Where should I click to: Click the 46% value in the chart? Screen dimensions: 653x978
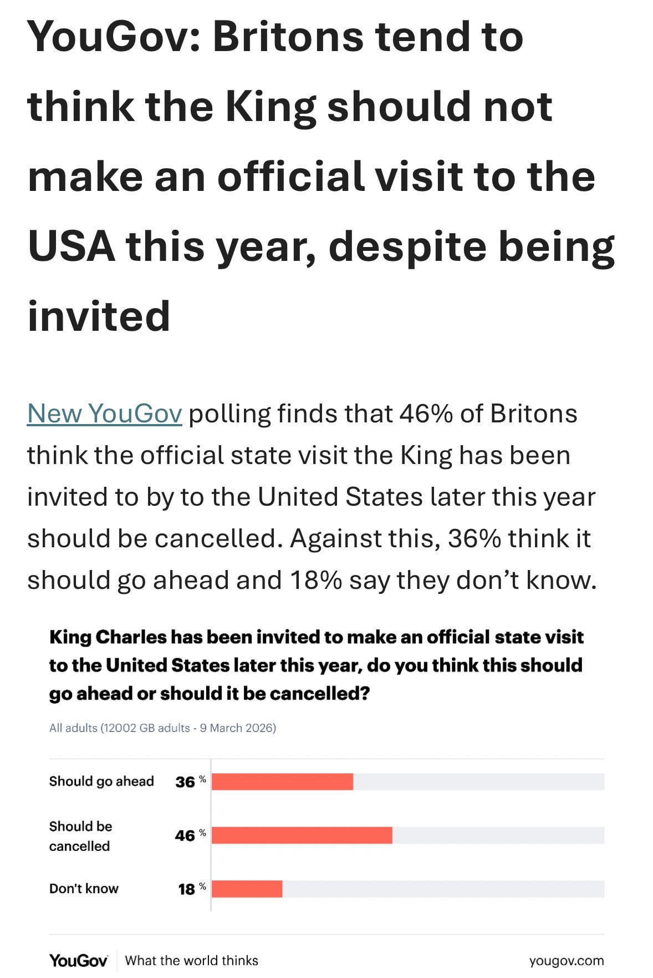[186, 835]
